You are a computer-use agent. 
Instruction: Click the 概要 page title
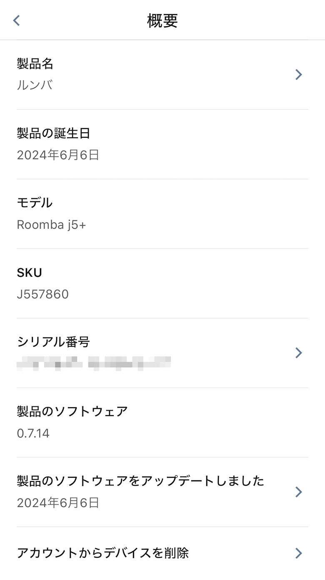162,20
